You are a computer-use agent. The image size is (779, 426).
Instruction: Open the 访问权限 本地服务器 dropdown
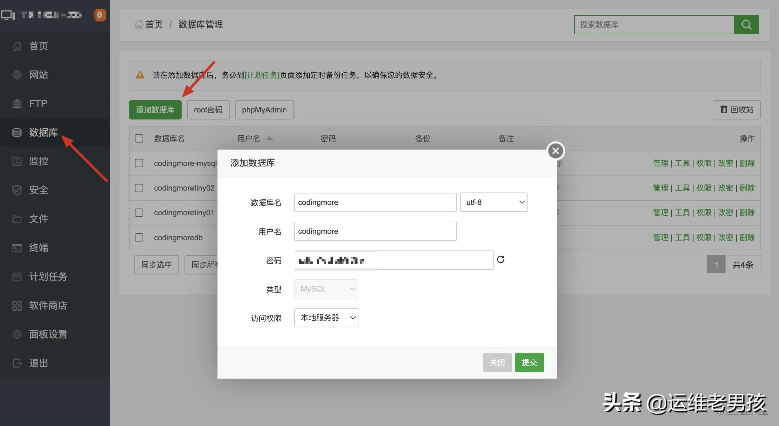(x=326, y=317)
